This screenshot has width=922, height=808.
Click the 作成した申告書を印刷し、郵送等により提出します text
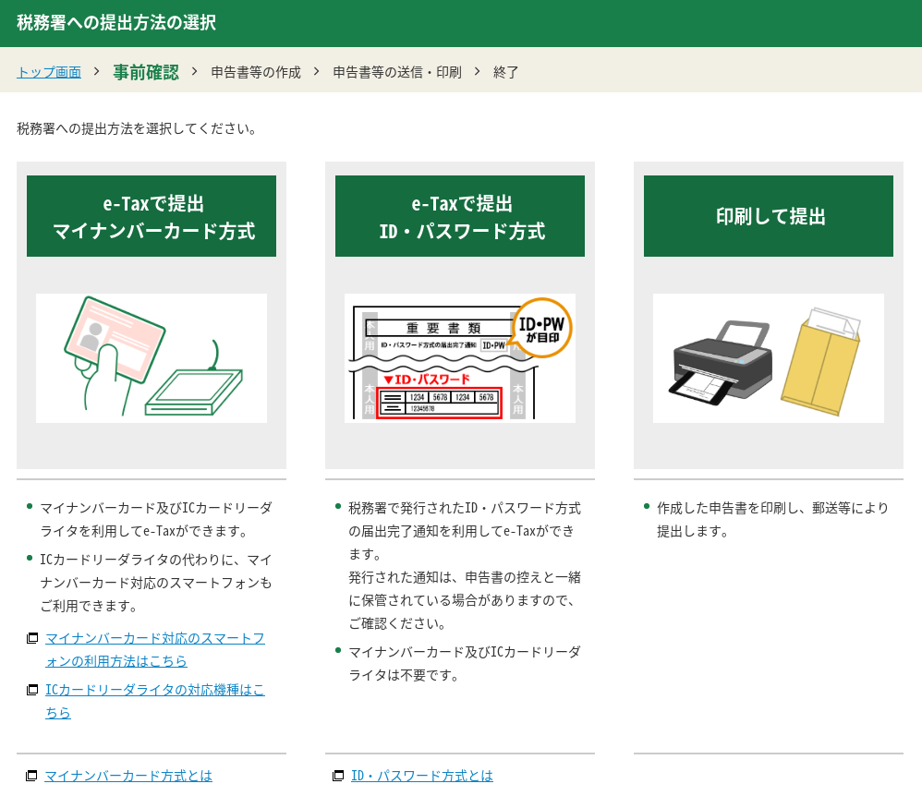[772, 520]
